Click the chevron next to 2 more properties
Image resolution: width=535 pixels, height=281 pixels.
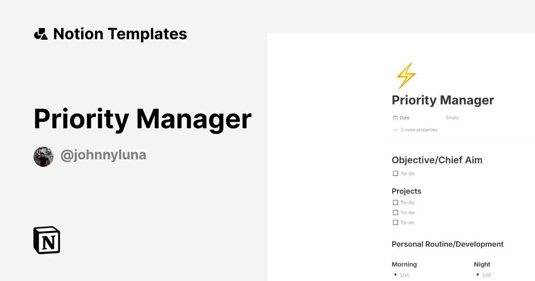tap(395, 130)
